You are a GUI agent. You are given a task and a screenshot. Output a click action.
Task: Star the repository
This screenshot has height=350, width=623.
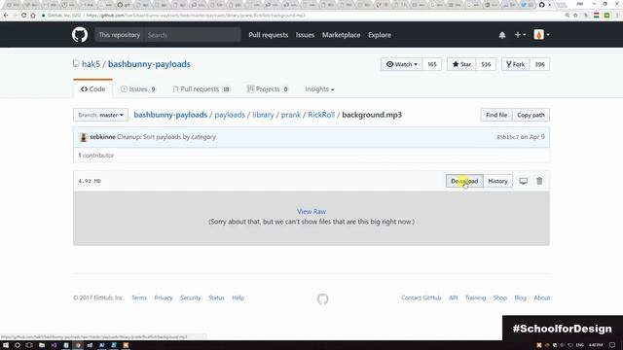[461, 64]
